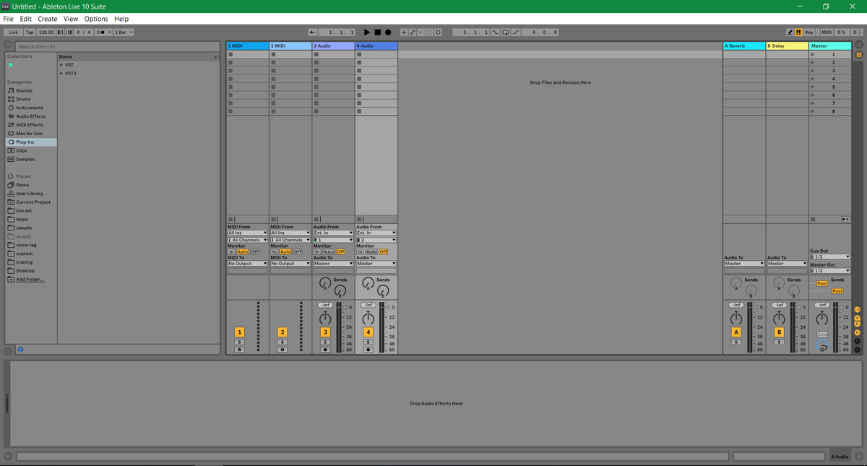Open the Options menu
This screenshot has width=867, height=466.
pos(96,19)
